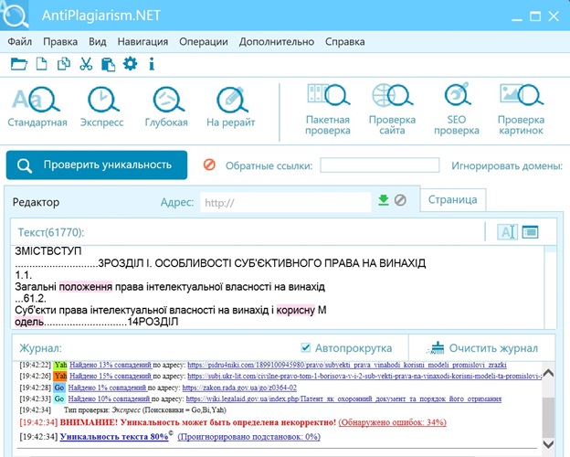Start Стандартная check mode

click(37, 106)
